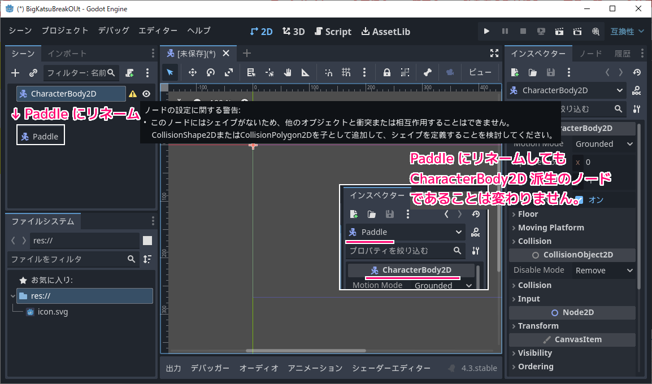Switch to the 履歴 tab
Viewport: 652px width, 384px height.
click(x=623, y=54)
